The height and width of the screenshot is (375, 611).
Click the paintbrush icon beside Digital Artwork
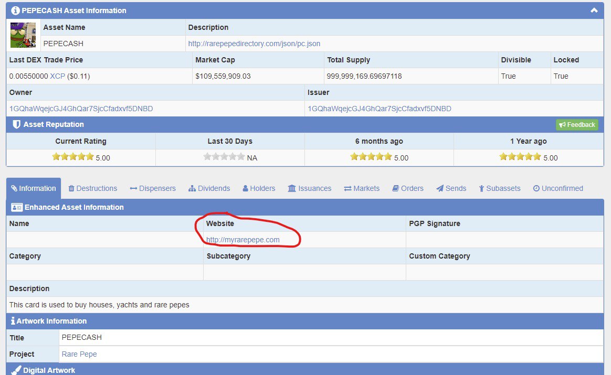point(16,370)
